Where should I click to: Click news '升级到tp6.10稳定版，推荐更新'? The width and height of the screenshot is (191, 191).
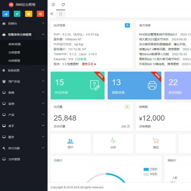click(159, 64)
